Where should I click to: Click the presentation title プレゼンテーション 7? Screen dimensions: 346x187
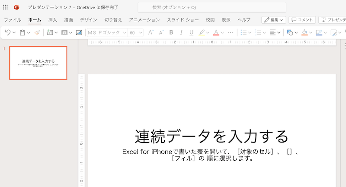click(49, 7)
